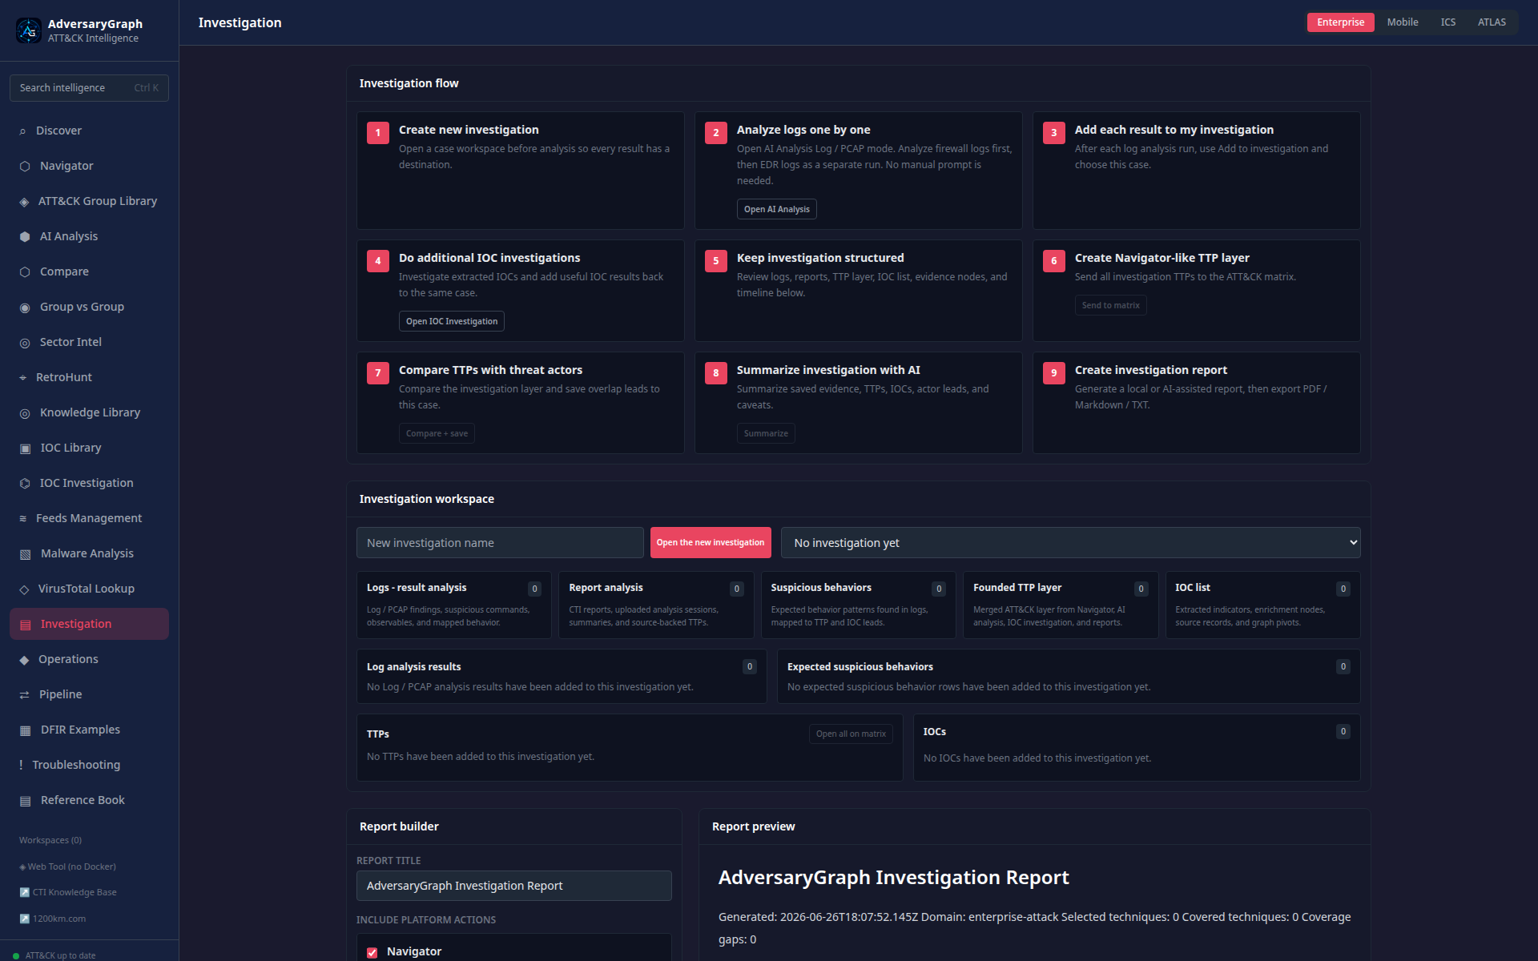This screenshot has height=961, width=1538.
Task: Select the Founded TTP layer card
Action: pos(1061,605)
